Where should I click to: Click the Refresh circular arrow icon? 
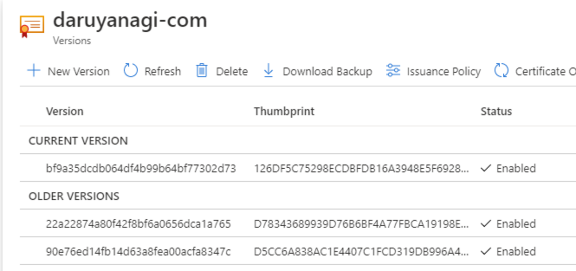[x=131, y=71]
